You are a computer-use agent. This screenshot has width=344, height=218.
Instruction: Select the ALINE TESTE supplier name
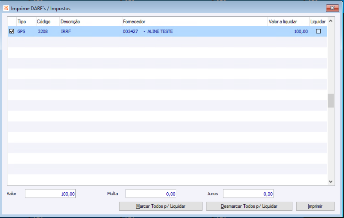click(160, 31)
